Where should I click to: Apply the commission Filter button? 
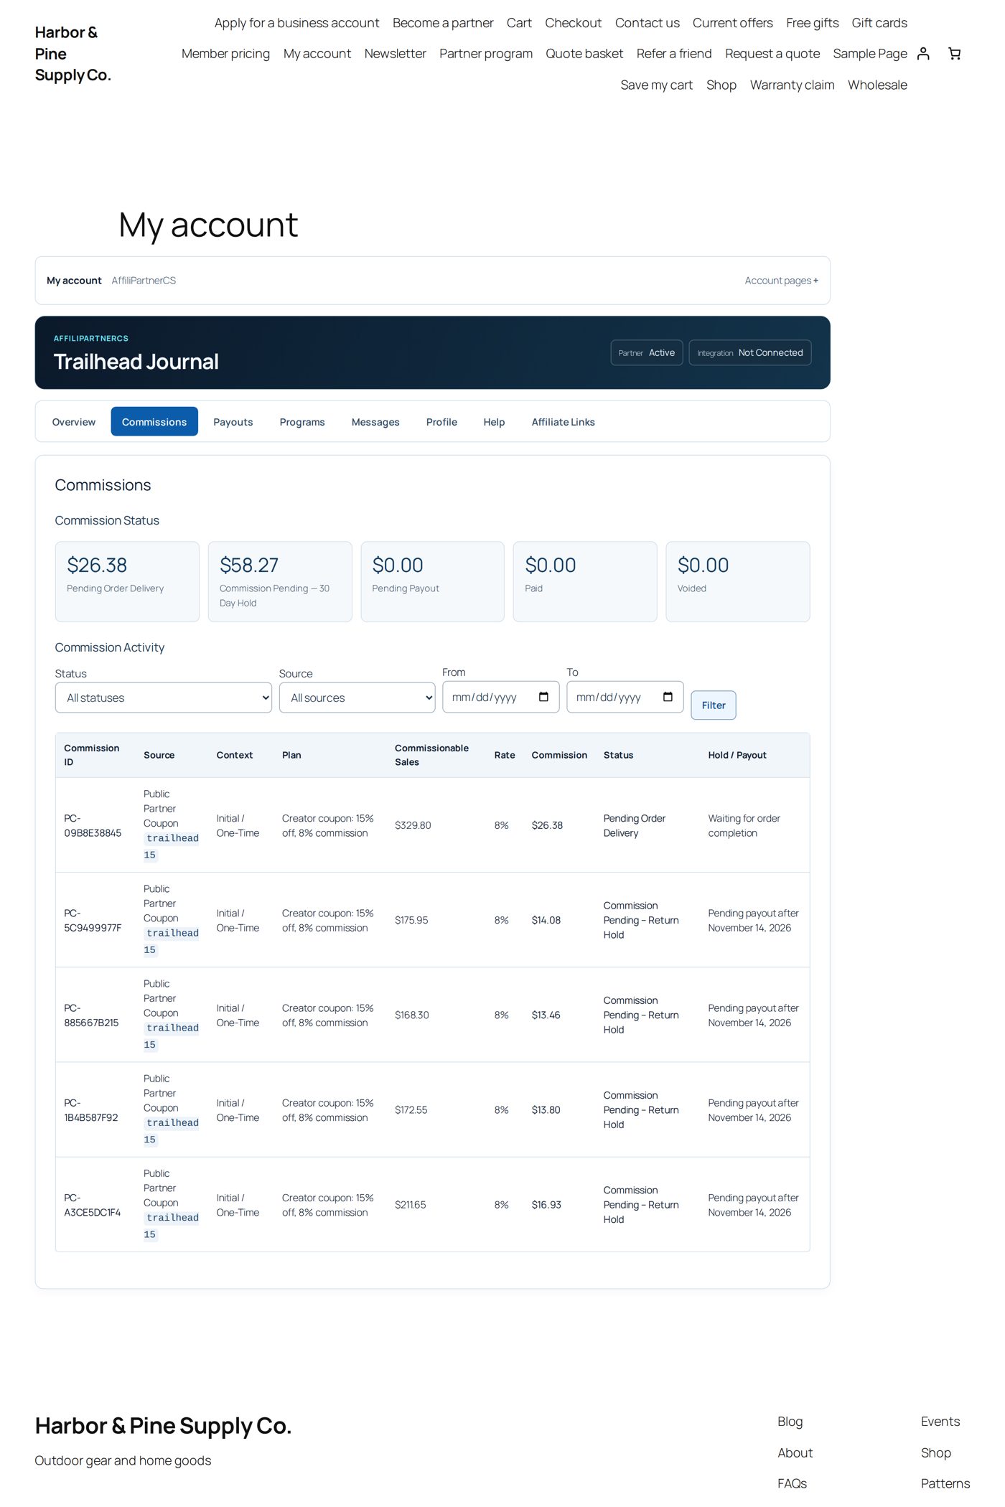[x=714, y=705]
